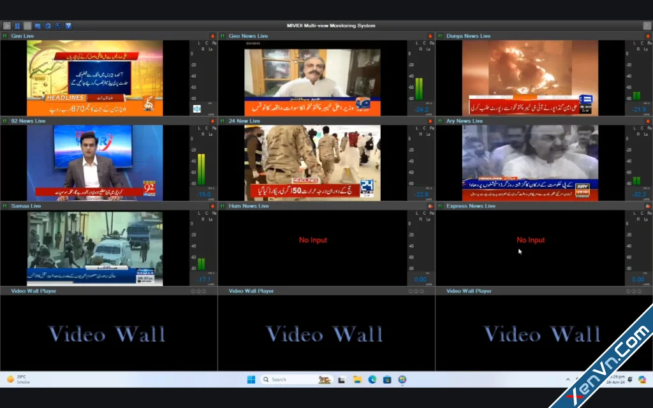Toggle the green status icon beside Express News Live
Image resolution: width=653 pixels, height=408 pixels.
[x=440, y=206]
